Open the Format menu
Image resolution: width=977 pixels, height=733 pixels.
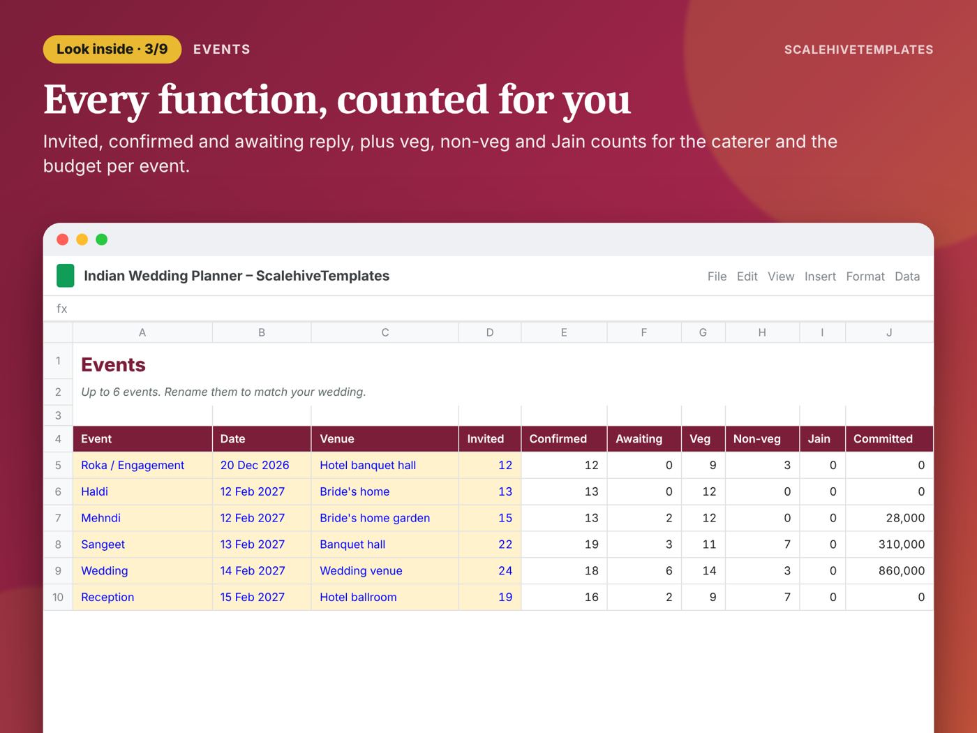(865, 276)
